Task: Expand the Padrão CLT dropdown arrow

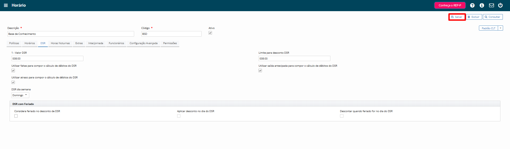Action: [501, 28]
